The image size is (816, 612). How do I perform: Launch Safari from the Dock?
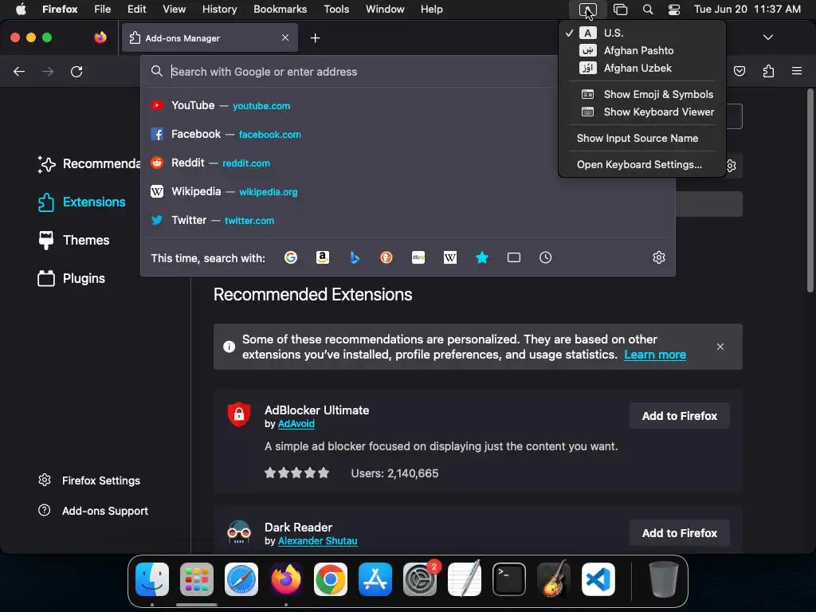241,579
